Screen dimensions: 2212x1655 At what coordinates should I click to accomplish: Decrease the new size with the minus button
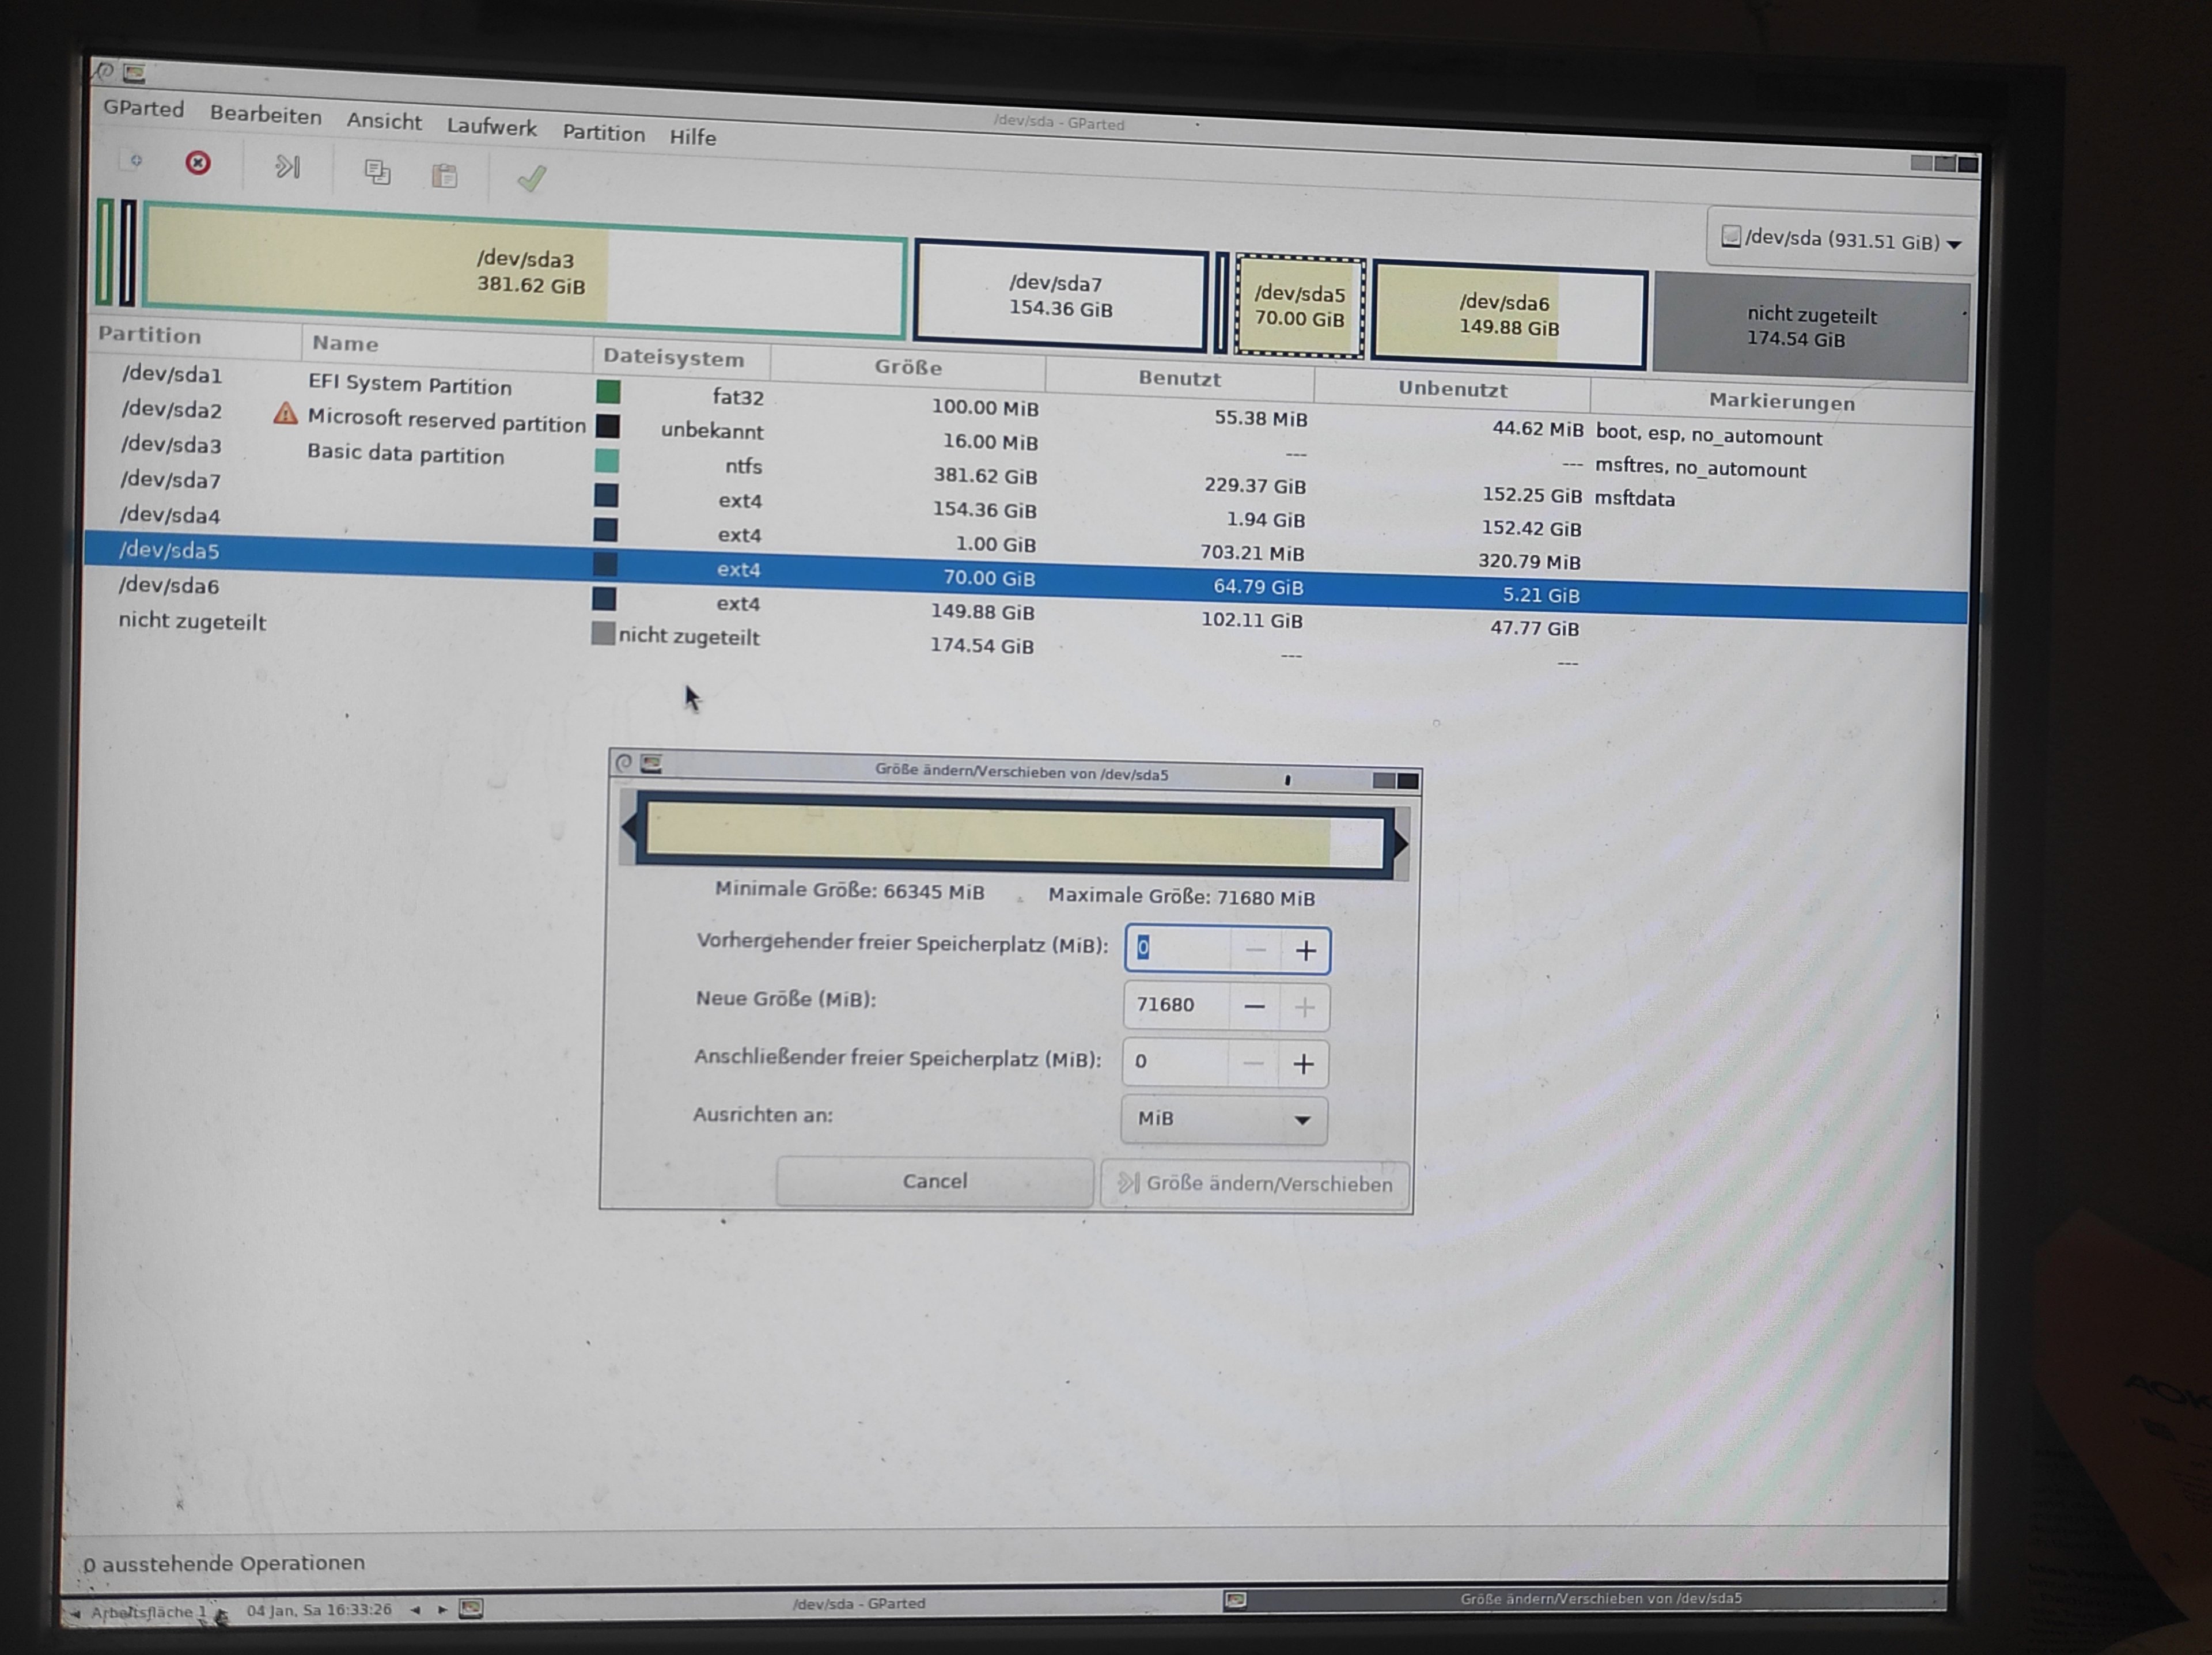(1254, 1007)
